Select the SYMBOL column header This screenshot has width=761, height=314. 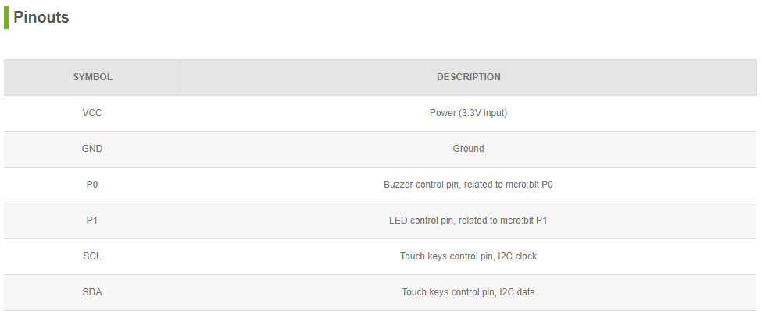(93, 77)
